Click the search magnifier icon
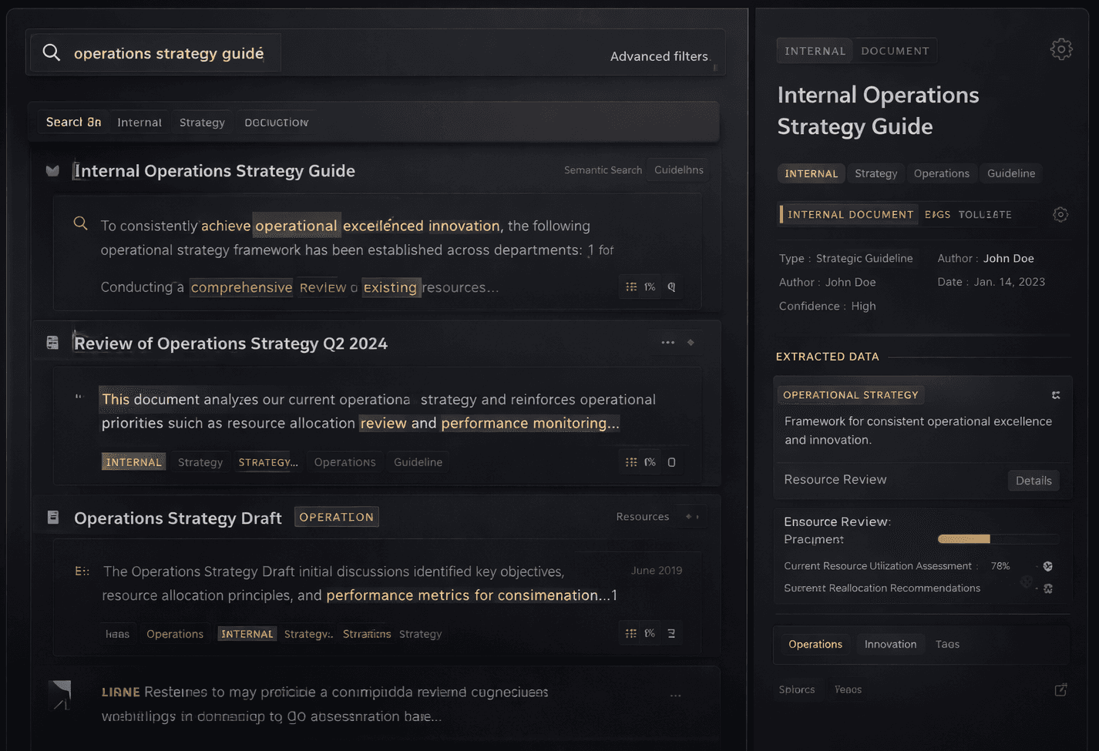 [52, 52]
